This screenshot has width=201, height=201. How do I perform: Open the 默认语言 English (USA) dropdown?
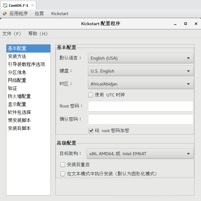pyautogui.click(x=141, y=58)
